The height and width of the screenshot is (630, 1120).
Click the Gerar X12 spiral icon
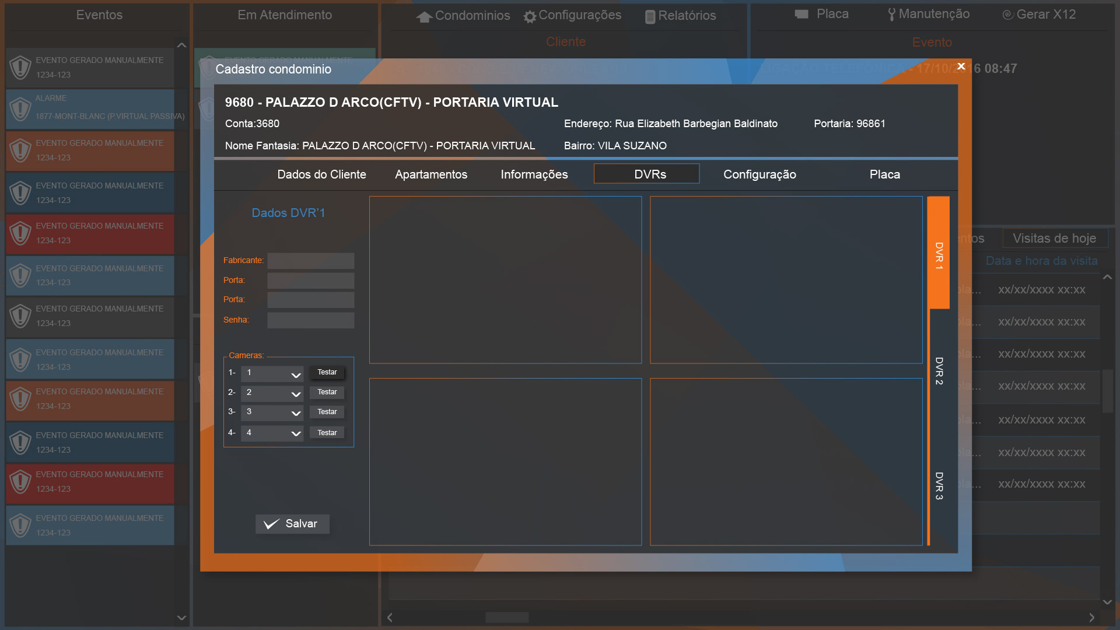pos(1007,15)
